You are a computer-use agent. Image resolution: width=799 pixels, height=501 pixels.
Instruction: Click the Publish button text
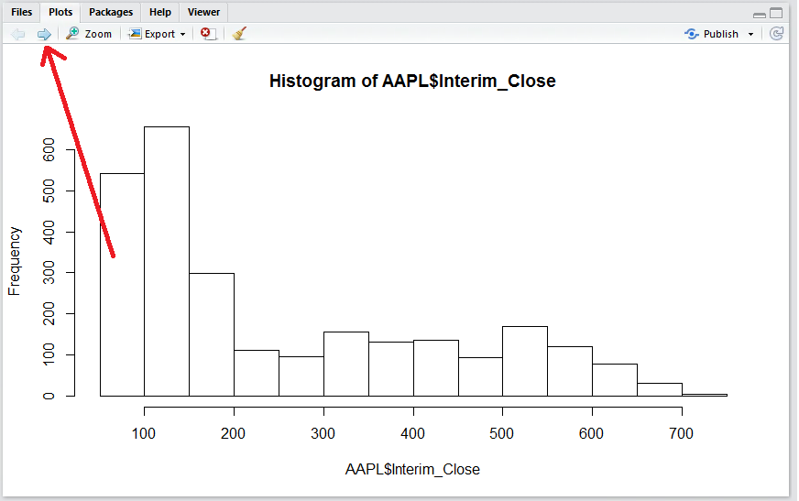[720, 34]
